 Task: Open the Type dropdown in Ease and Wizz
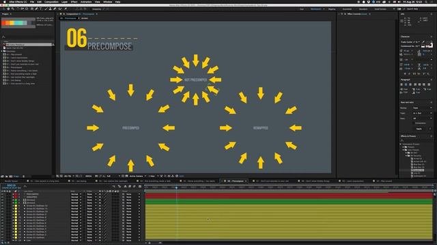click(x=423, y=114)
